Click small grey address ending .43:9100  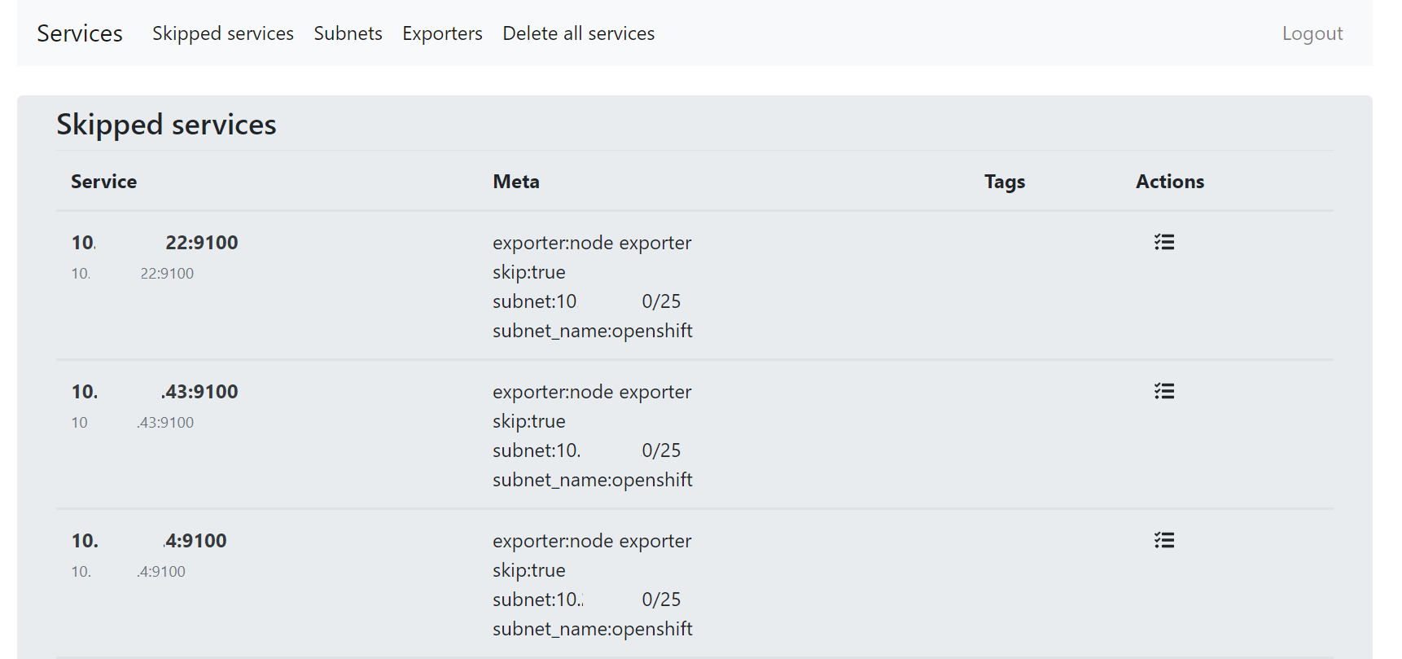tap(133, 423)
